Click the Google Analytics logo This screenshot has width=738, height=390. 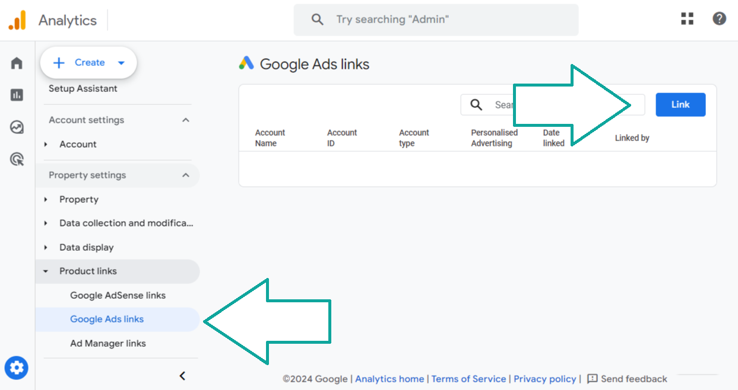[17, 20]
